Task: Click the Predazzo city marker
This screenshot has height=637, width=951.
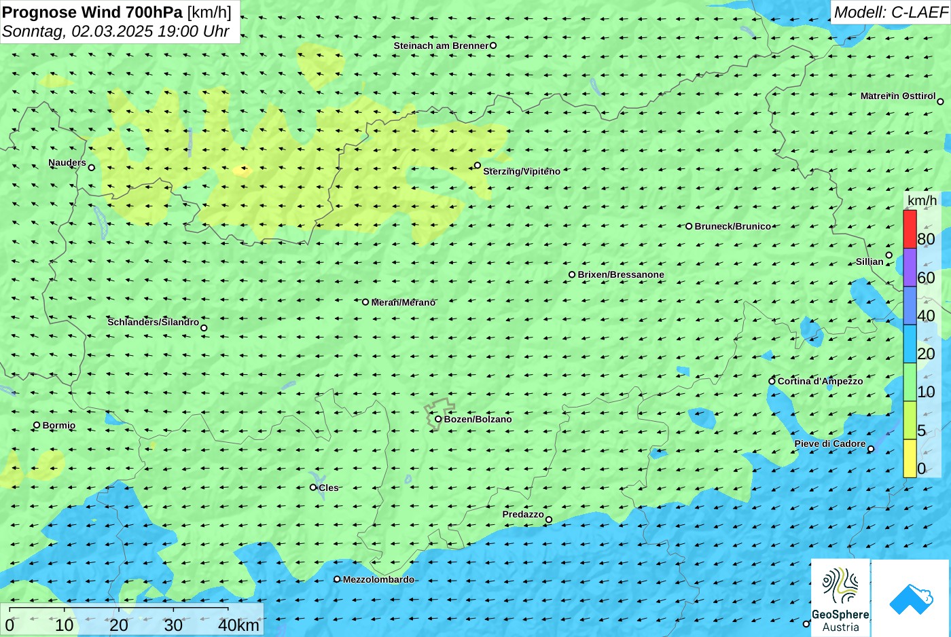Action: [x=549, y=520]
